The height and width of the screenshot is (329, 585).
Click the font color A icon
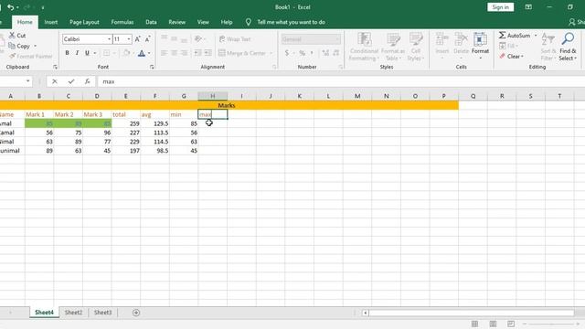(142, 53)
